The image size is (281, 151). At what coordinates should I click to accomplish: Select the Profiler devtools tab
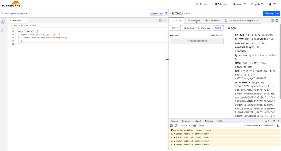pyautogui.click(x=220, y=121)
